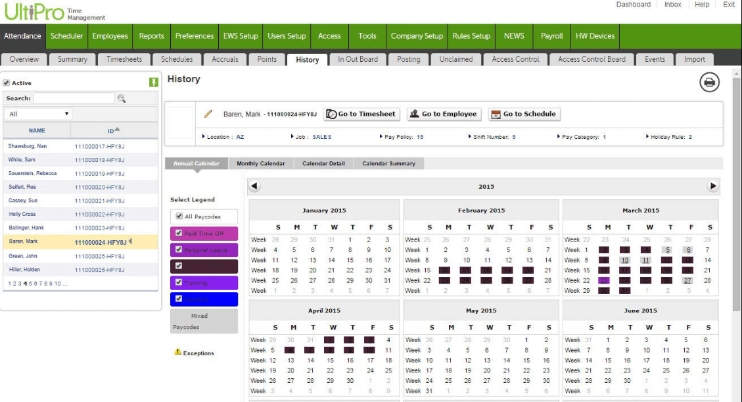
Task: Expand the Location field arrow
Action: pyautogui.click(x=204, y=137)
